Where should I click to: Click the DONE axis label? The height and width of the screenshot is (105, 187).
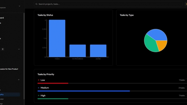98,59
